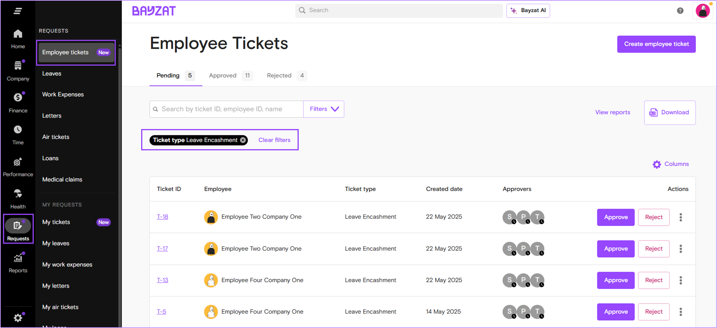Open the hamburger menu at top left
Screen dimensions: 717x328
click(x=18, y=11)
